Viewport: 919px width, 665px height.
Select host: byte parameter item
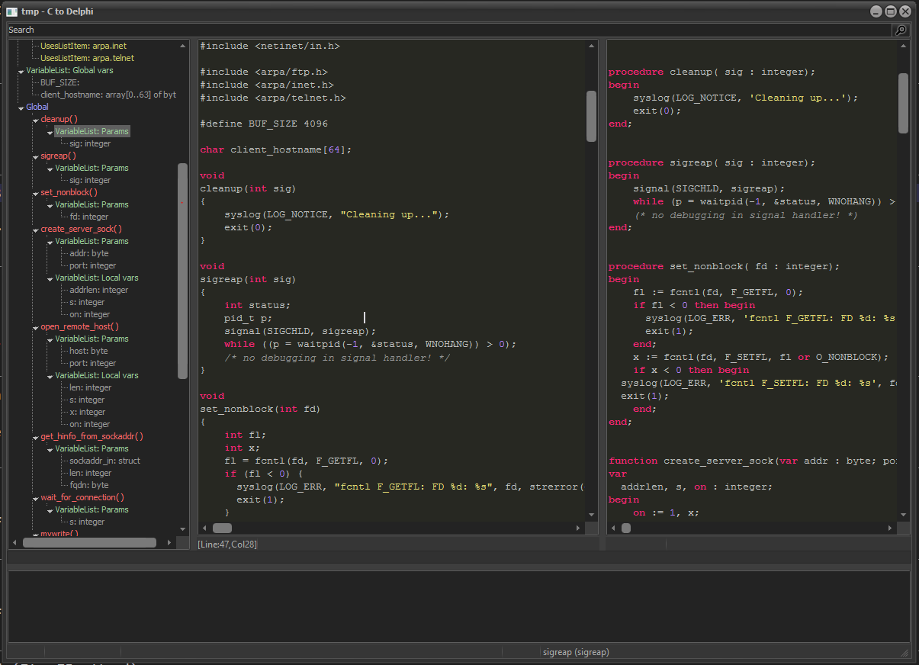coord(88,351)
